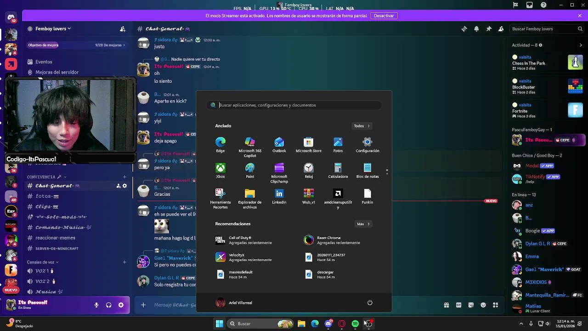Open the gift icon in Discord message bar
The image size is (588, 331).
click(446, 305)
